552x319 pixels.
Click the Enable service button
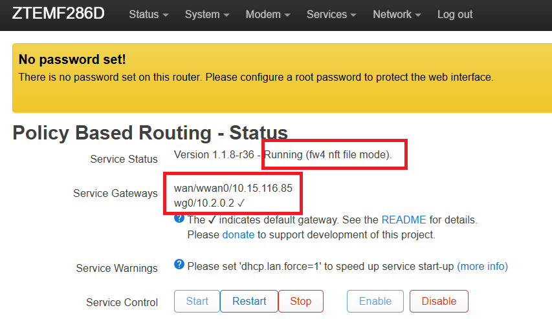(375, 301)
